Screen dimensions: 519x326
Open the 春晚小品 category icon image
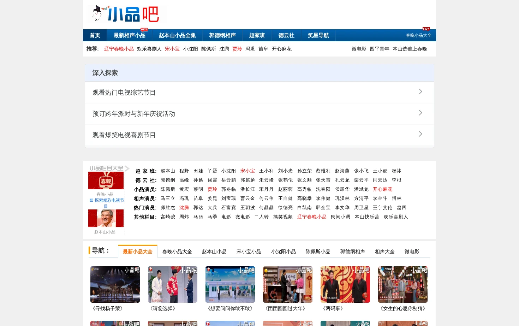pos(106,180)
